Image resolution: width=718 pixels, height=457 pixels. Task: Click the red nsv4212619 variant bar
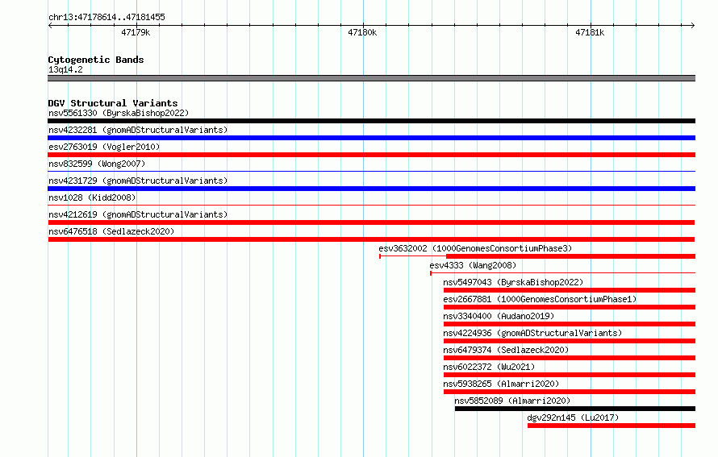371,222
